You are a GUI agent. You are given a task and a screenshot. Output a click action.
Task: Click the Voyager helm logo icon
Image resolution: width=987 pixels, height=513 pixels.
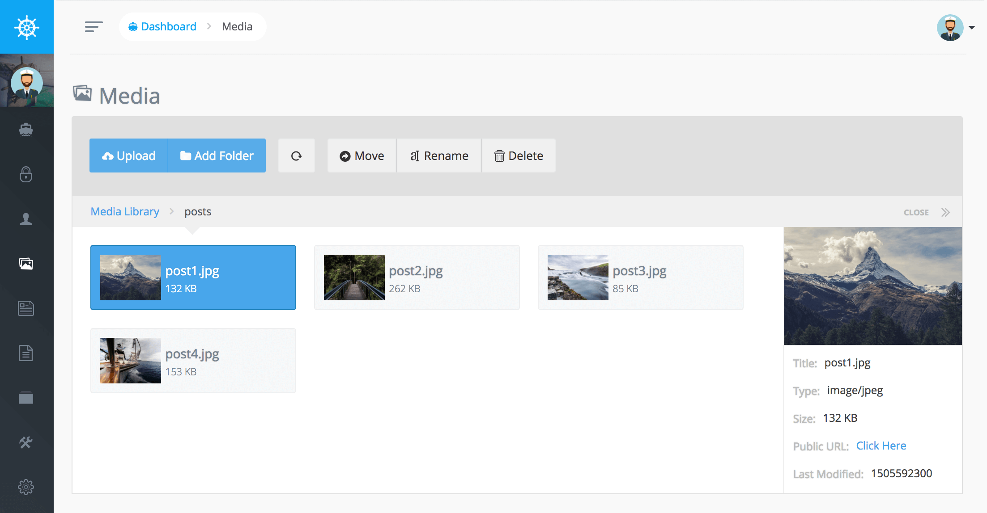[27, 27]
